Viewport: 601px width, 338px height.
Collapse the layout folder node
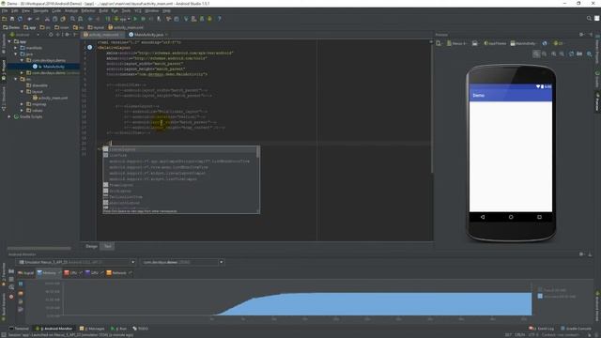[x=22, y=92]
